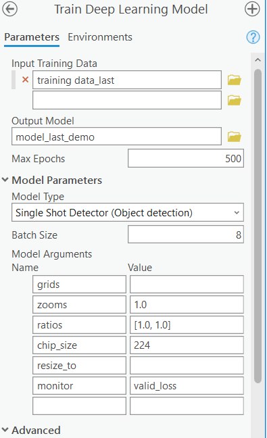267x438 pixels.
Task: Click the plus add icon in header
Action: [x=252, y=9]
